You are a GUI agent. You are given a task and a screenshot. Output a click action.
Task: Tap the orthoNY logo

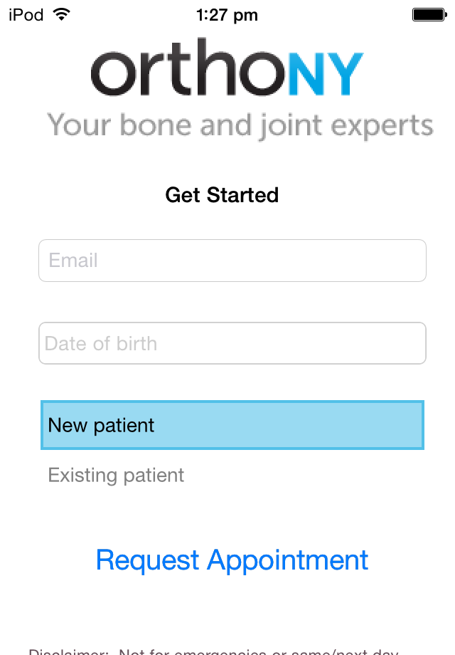click(227, 68)
